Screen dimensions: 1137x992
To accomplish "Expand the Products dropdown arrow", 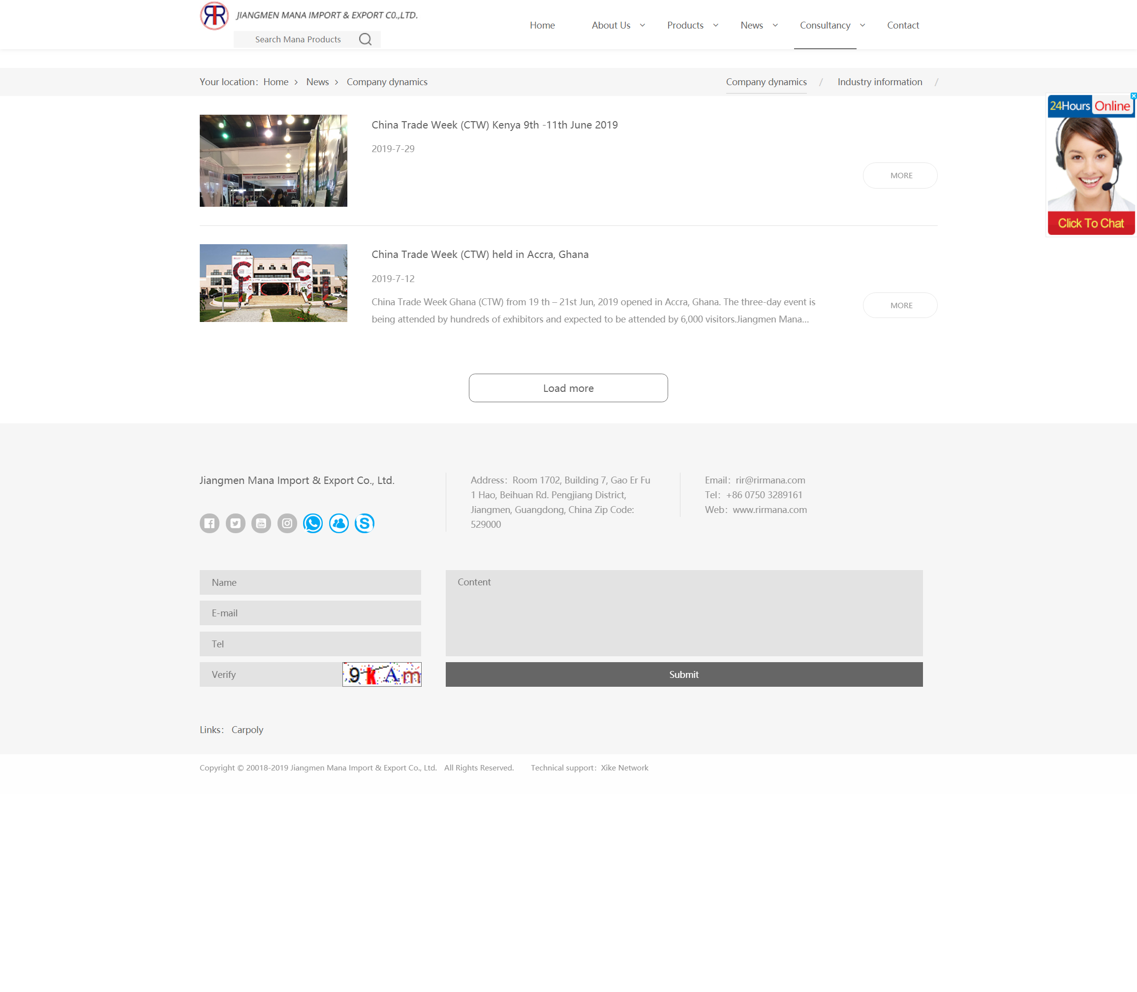I will point(715,25).
